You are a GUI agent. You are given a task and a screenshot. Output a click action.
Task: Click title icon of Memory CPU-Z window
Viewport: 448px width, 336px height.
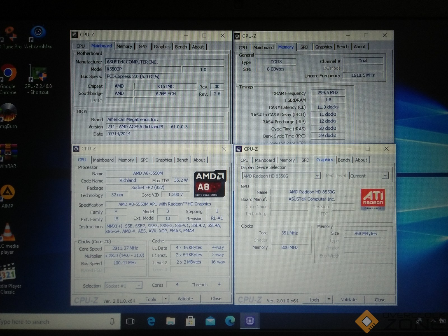point(237,36)
